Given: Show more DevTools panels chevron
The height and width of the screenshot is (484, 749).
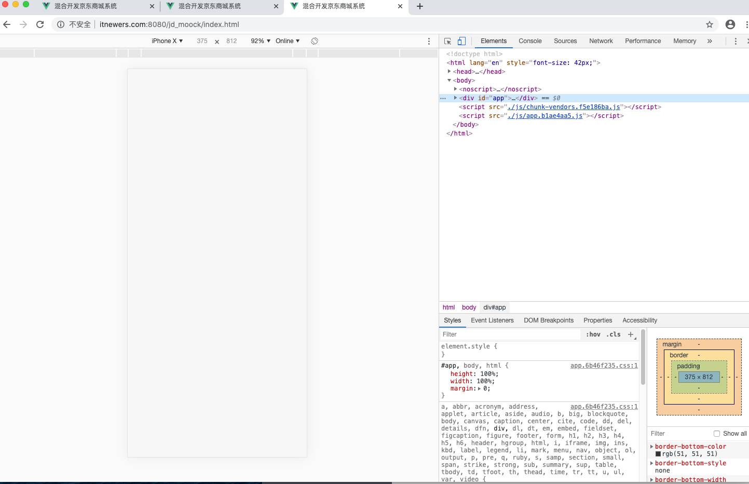Looking at the screenshot, I should [710, 41].
